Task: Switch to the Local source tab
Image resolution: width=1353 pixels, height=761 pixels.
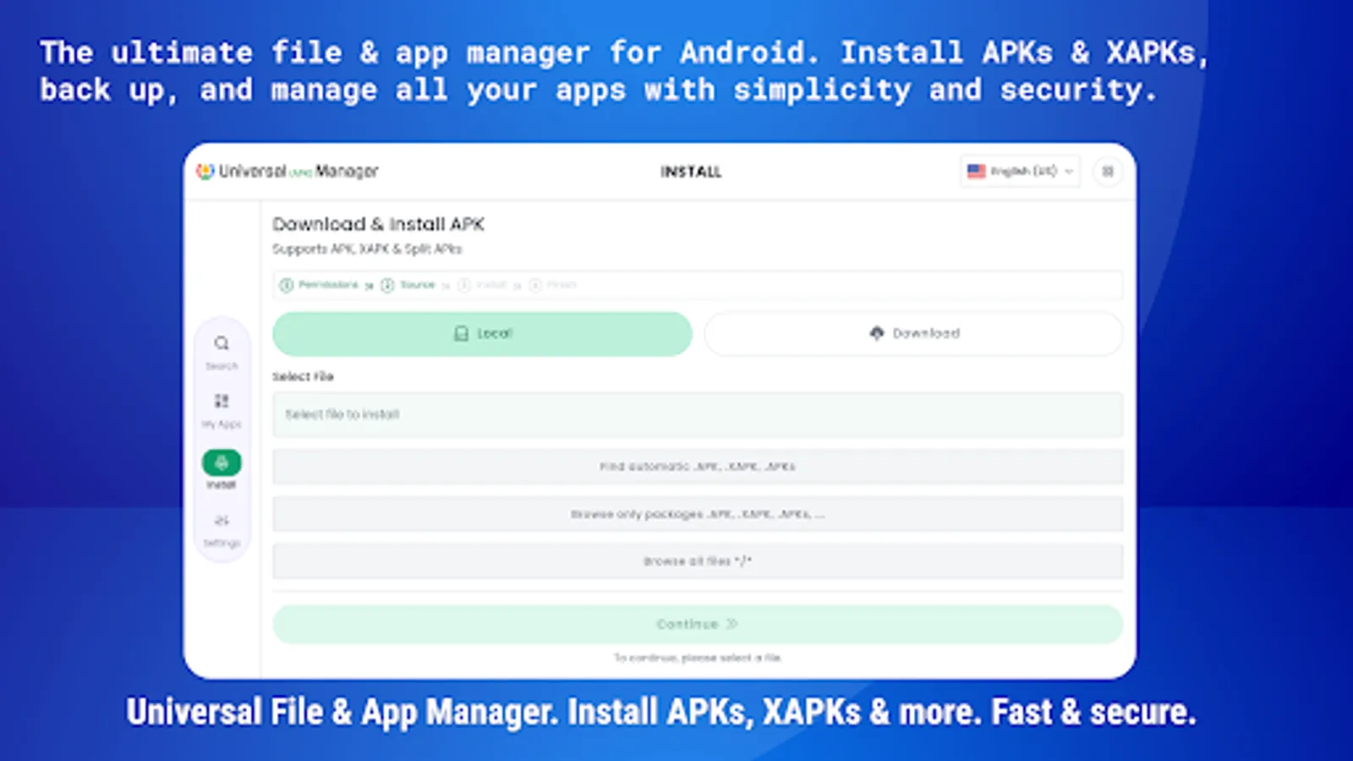Action: click(482, 334)
